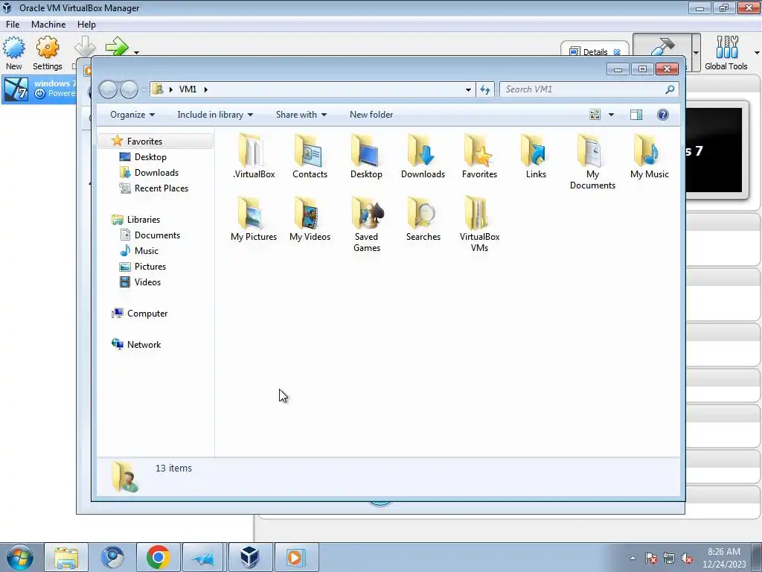Image resolution: width=762 pixels, height=572 pixels.
Task: Select the Saved Games folder
Action: [366, 224]
